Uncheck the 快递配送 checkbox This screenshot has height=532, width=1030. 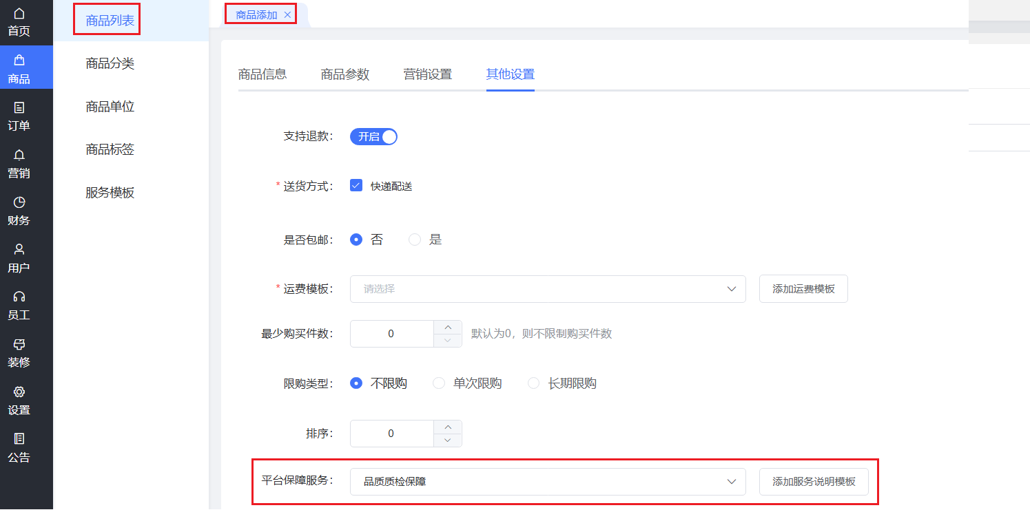coord(356,185)
